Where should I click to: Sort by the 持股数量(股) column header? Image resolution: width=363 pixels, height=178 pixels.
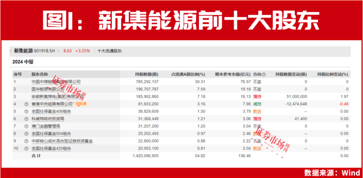click(x=147, y=74)
